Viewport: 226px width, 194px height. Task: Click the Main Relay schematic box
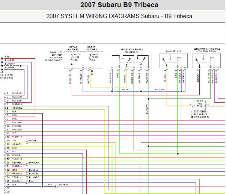130,61
